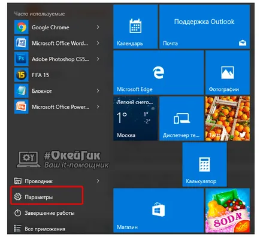Launch FIFA 15 game icon
Viewport: 260px width, 237px height.
[22, 75]
